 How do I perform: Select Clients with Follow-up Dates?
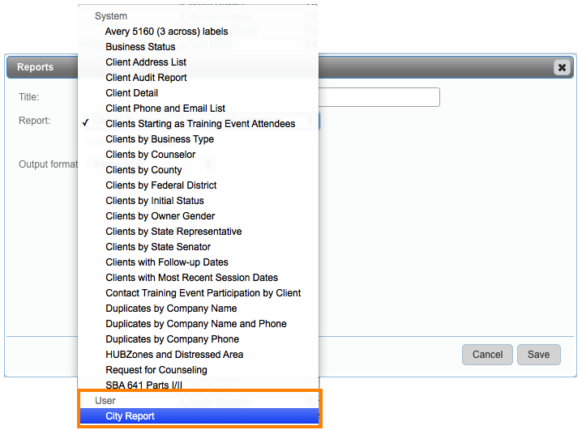[166, 262]
